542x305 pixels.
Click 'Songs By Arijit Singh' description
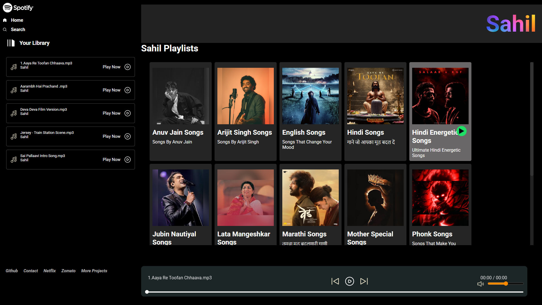point(238,142)
